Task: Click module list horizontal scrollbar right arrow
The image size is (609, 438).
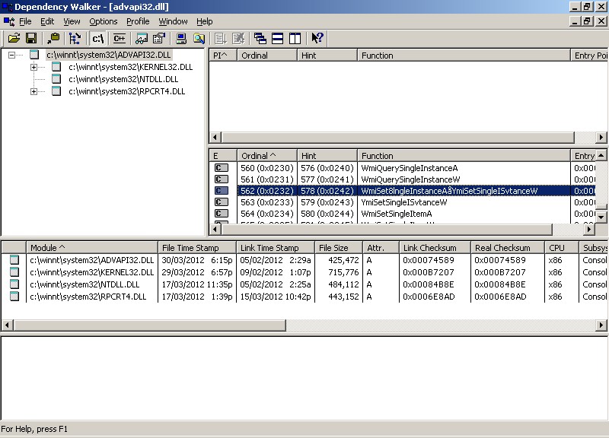Action: pyautogui.click(x=601, y=325)
